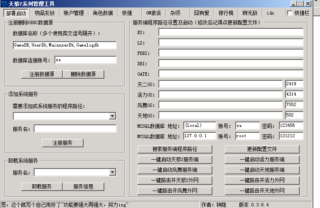Click the ES path input field

coord(231,32)
